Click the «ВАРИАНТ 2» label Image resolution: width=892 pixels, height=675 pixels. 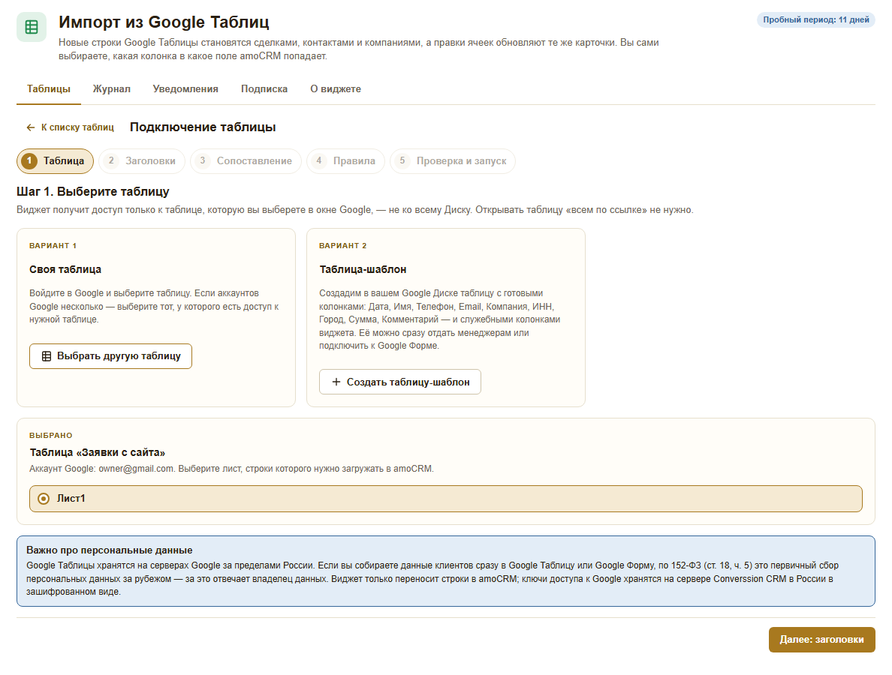tap(343, 246)
